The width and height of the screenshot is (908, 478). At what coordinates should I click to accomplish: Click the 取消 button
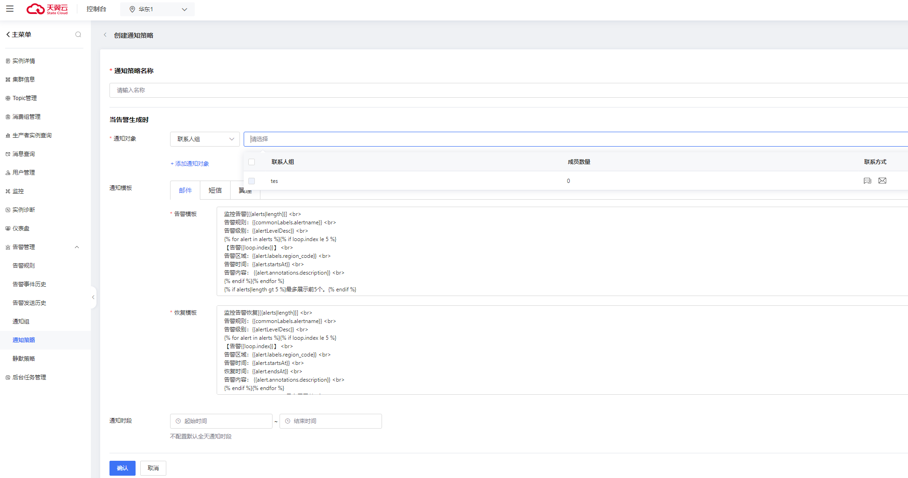coord(153,468)
